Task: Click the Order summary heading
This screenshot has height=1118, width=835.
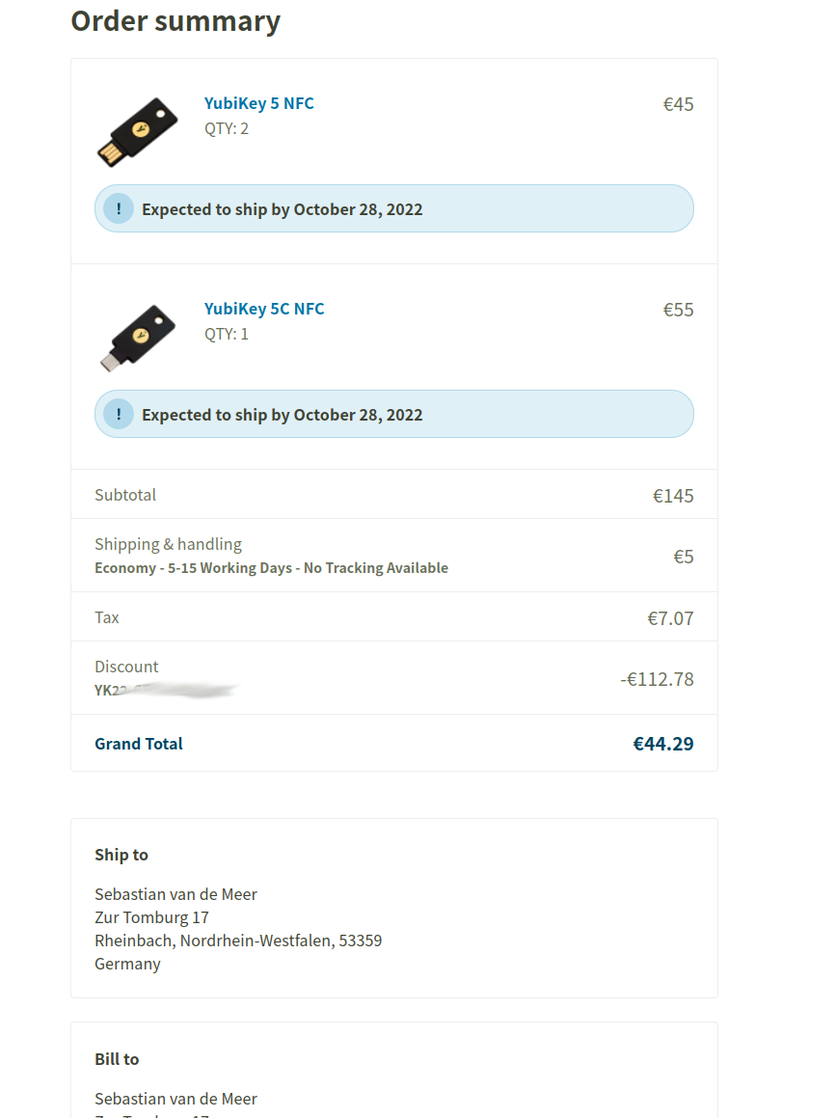Action: 175,21
